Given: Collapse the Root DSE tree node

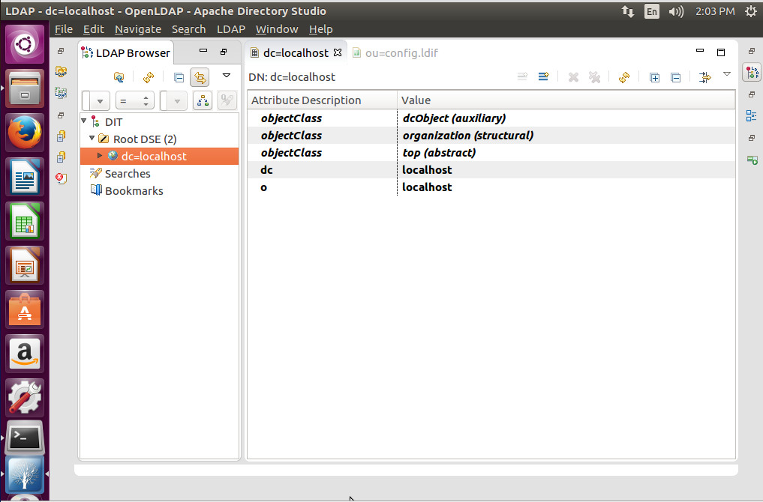Looking at the screenshot, I should point(92,139).
